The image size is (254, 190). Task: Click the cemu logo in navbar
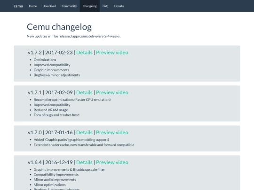tap(18, 6)
